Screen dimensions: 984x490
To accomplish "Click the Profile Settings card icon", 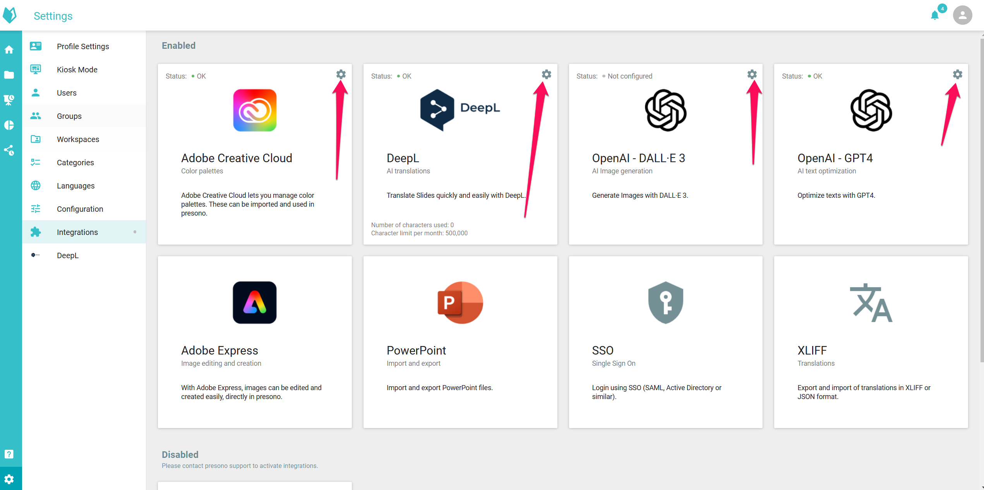I will (36, 46).
